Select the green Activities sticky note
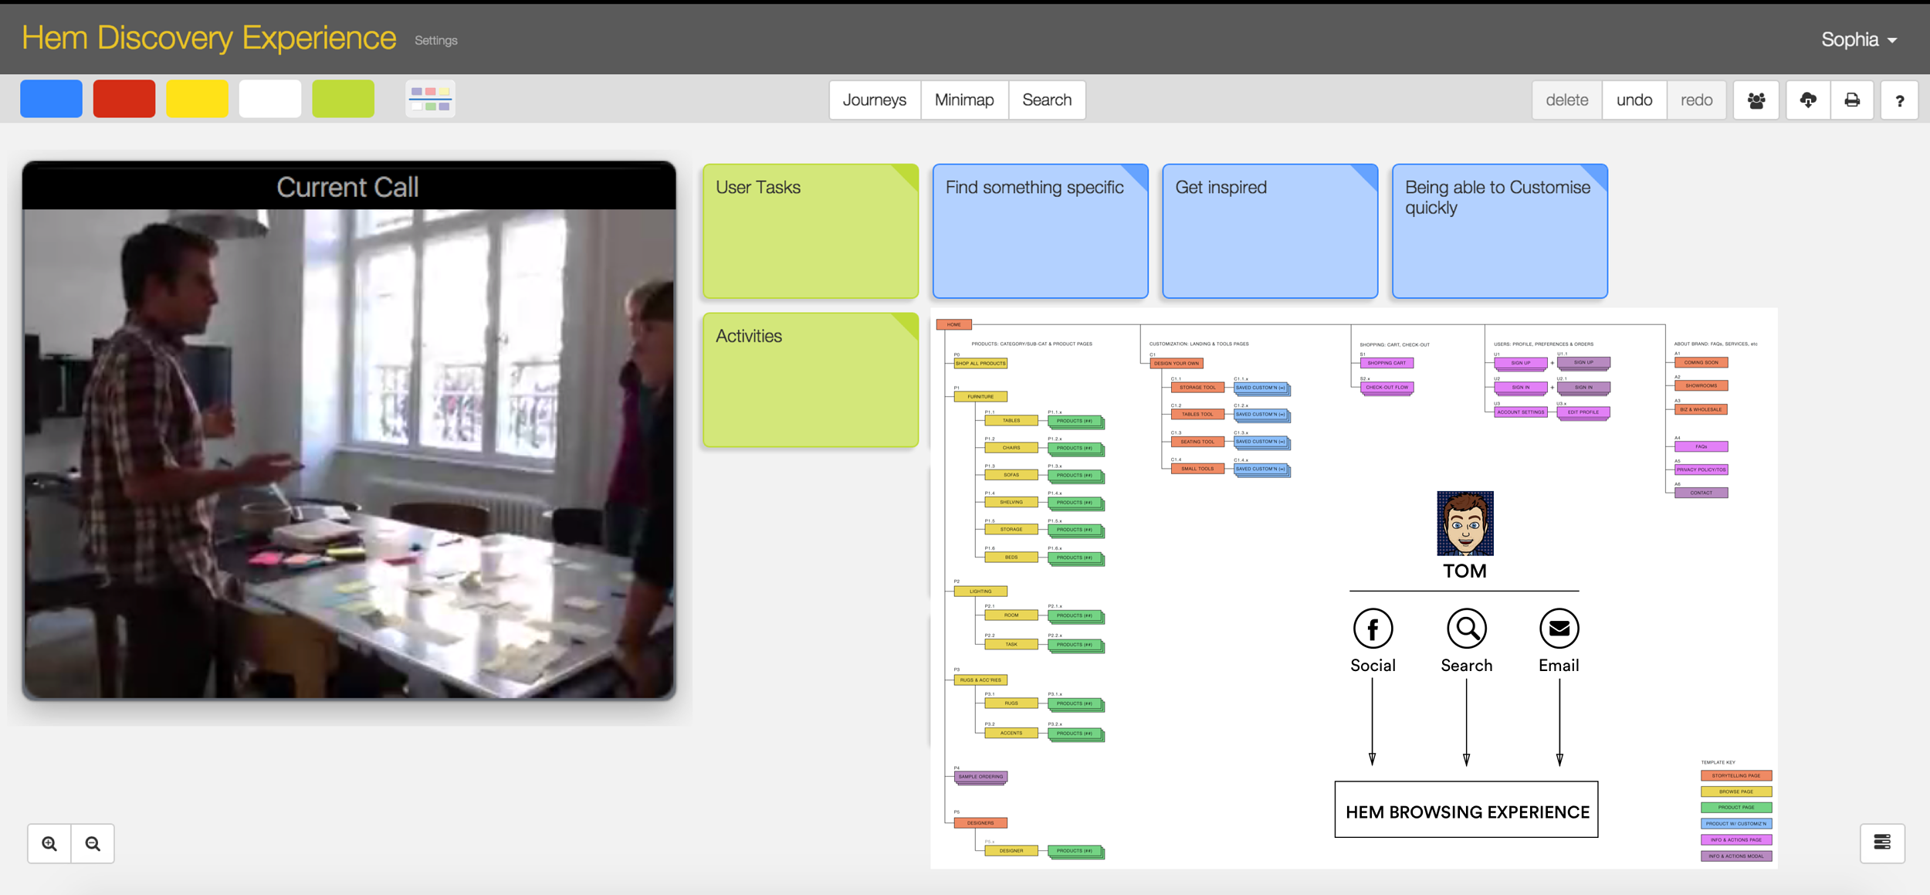 click(x=810, y=380)
